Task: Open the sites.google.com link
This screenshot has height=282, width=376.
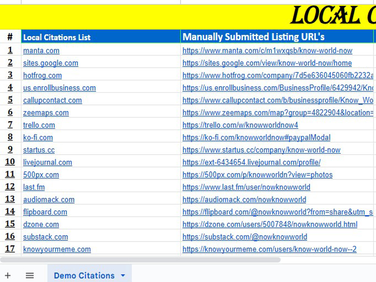Action: [51, 63]
